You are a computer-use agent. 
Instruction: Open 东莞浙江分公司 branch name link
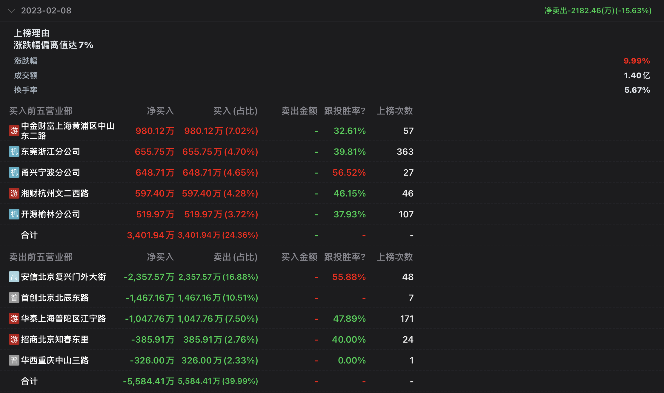50,151
